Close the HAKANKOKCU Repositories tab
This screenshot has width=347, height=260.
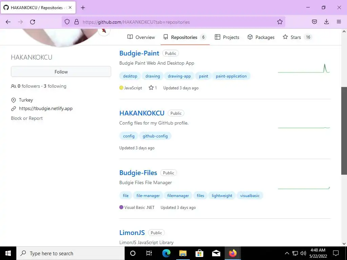click(x=70, y=7)
